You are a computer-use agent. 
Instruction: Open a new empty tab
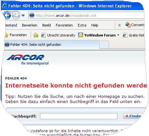(104, 45)
